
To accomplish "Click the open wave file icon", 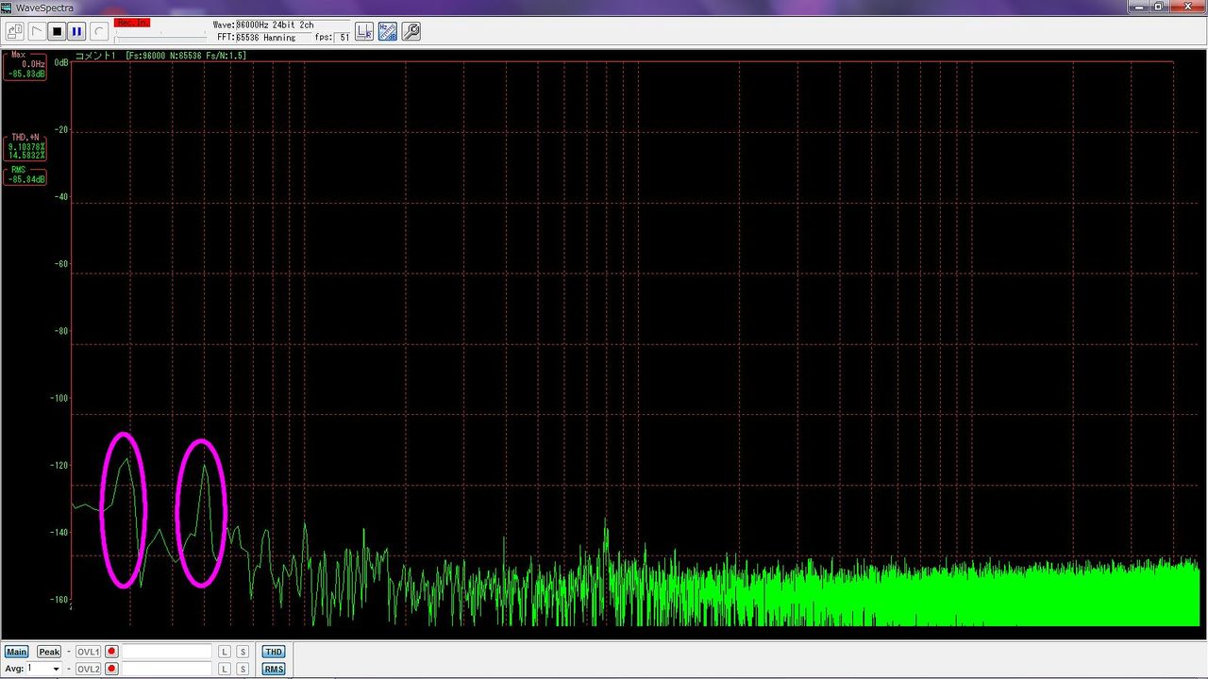I will pyautogui.click(x=15, y=31).
